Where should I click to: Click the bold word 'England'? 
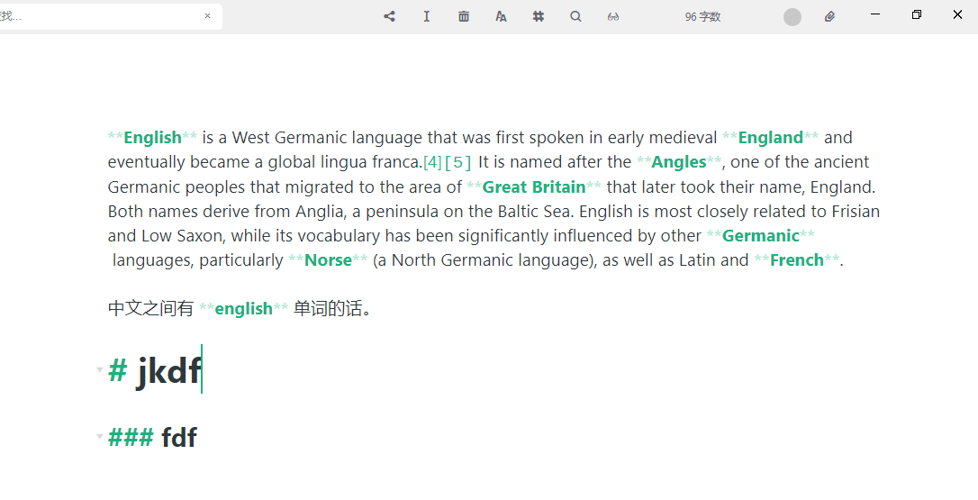(770, 137)
